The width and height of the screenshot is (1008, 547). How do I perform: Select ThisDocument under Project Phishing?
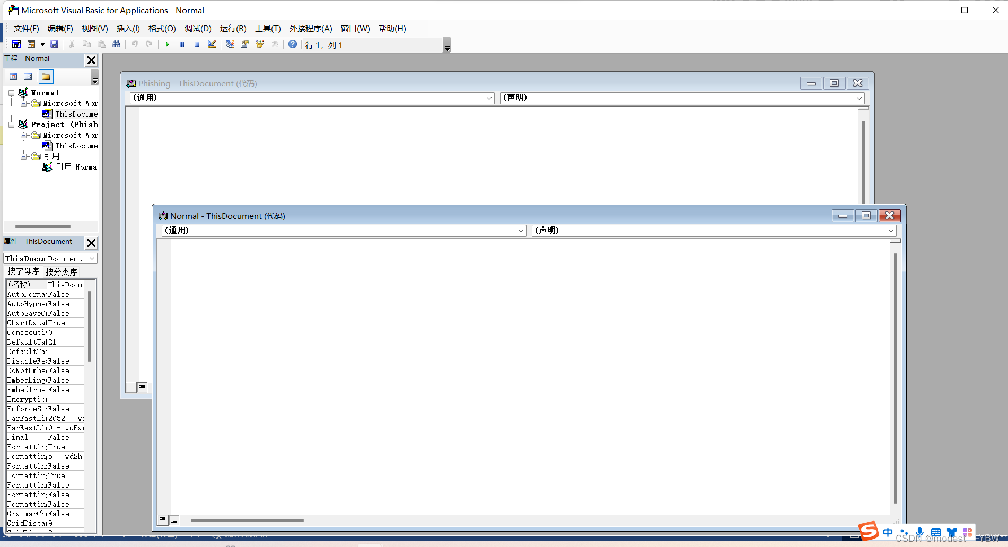(x=70, y=146)
